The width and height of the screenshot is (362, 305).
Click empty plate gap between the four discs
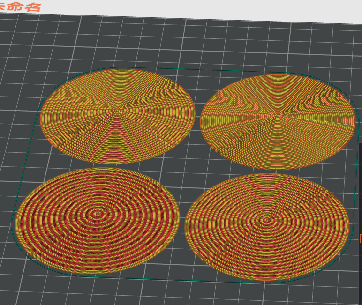(190, 168)
